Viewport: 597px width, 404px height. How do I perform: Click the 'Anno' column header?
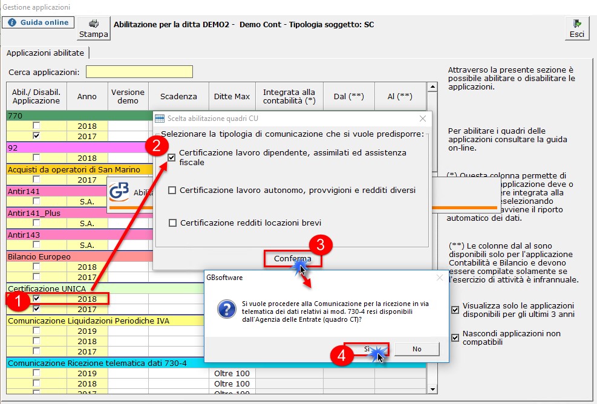[x=87, y=96]
